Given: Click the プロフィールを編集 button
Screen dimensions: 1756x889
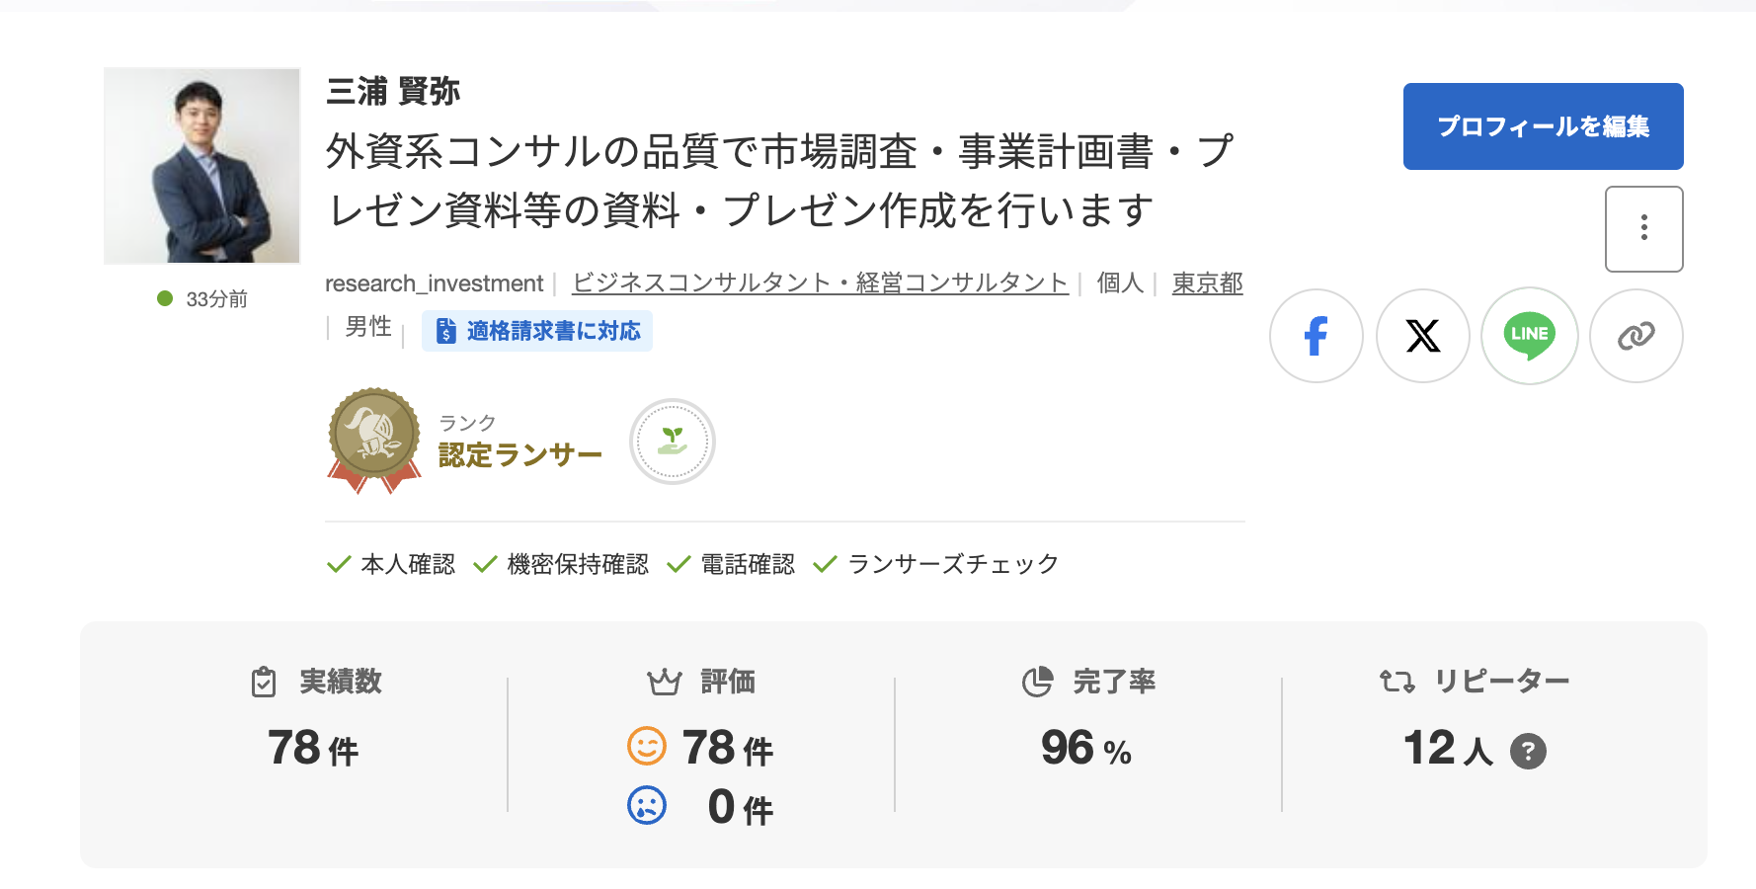Looking at the screenshot, I should pyautogui.click(x=1543, y=126).
